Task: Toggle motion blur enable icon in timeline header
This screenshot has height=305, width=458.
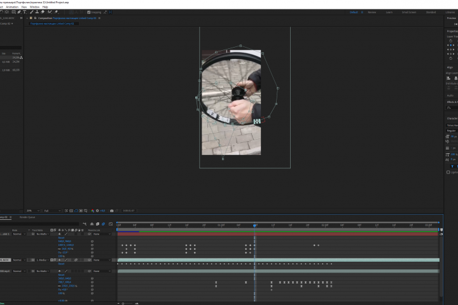Action: pyautogui.click(x=104, y=224)
